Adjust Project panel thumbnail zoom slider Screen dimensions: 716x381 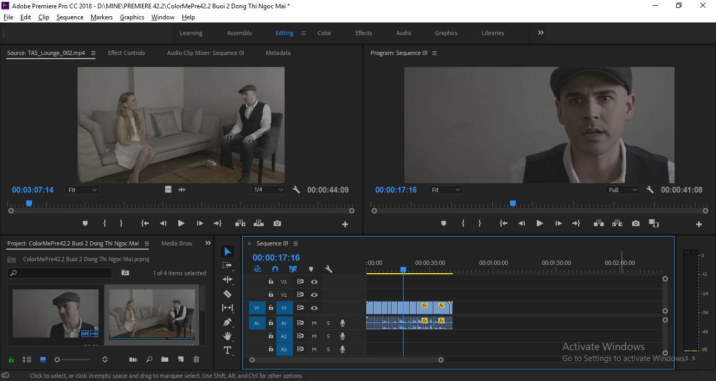click(x=57, y=360)
